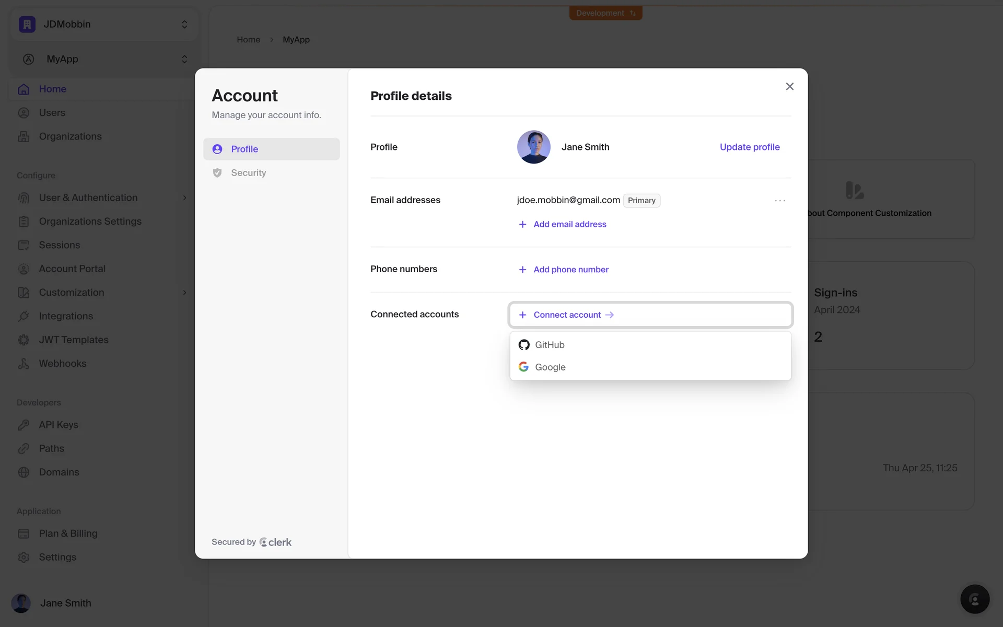Open the email address options ellipsis menu

pyautogui.click(x=779, y=201)
